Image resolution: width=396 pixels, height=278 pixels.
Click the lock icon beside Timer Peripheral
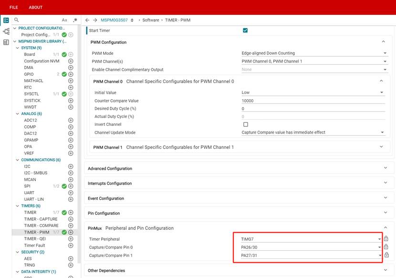point(386,239)
